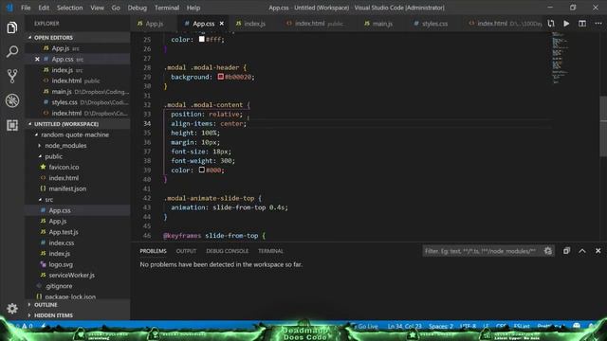Open the Go menu

tap(116, 8)
